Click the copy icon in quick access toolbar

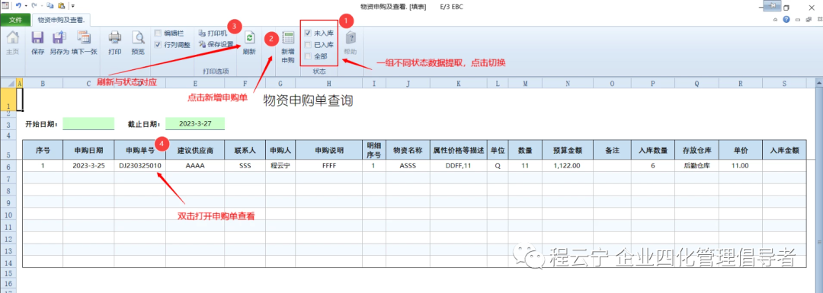tap(50, 6)
